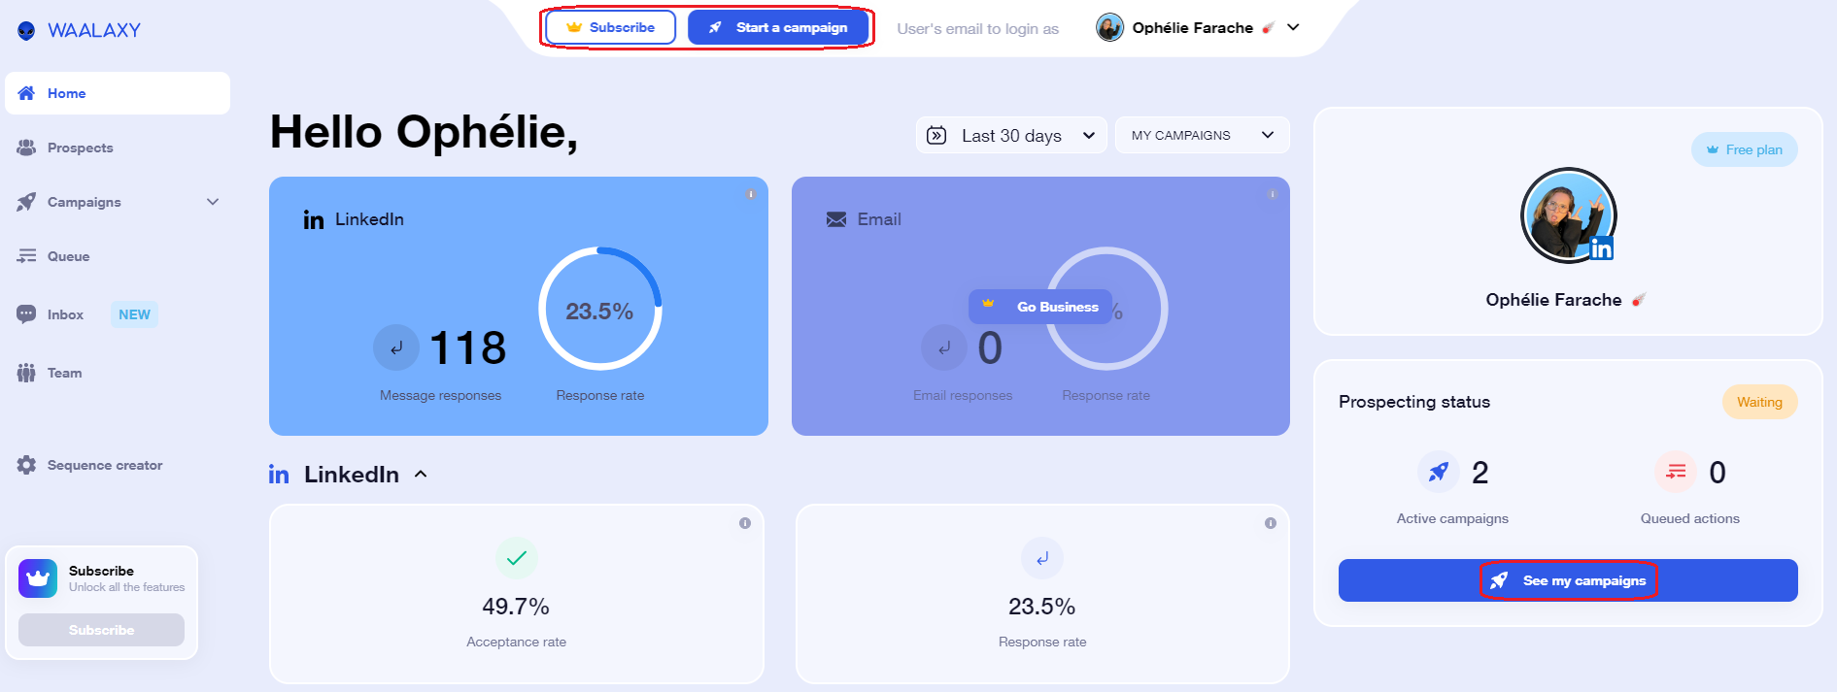
Task: Click the 23.5% circular response rate gauge
Action: pyautogui.click(x=600, y=309)
